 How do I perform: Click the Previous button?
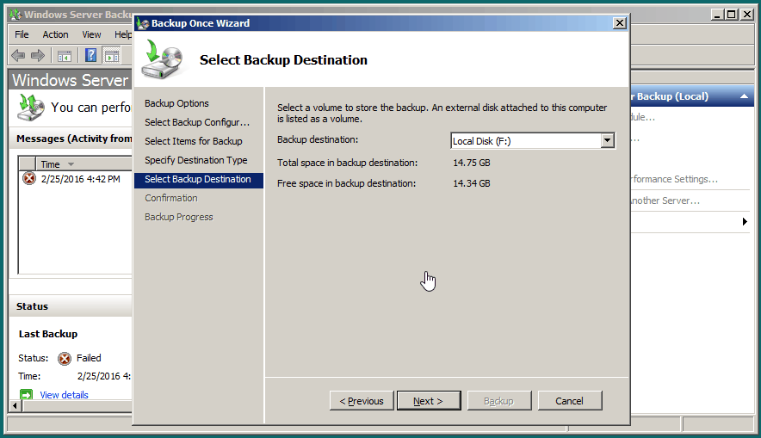362,401
